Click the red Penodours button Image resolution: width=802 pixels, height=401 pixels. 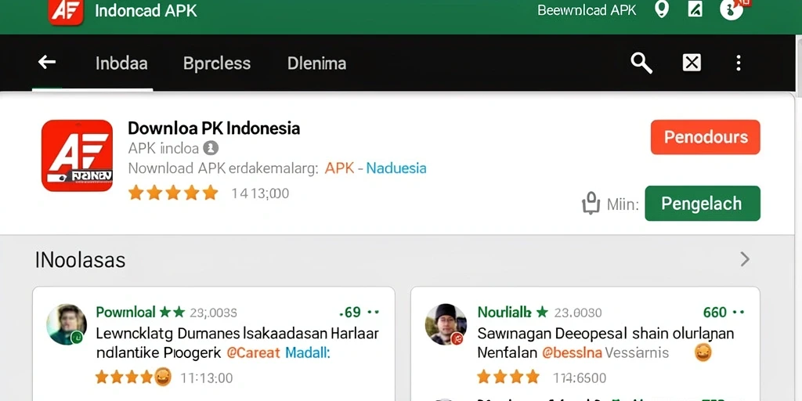(706, 137)
